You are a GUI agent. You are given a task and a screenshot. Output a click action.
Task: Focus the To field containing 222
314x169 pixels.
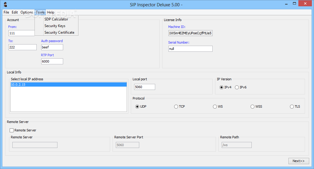point(23,47)
